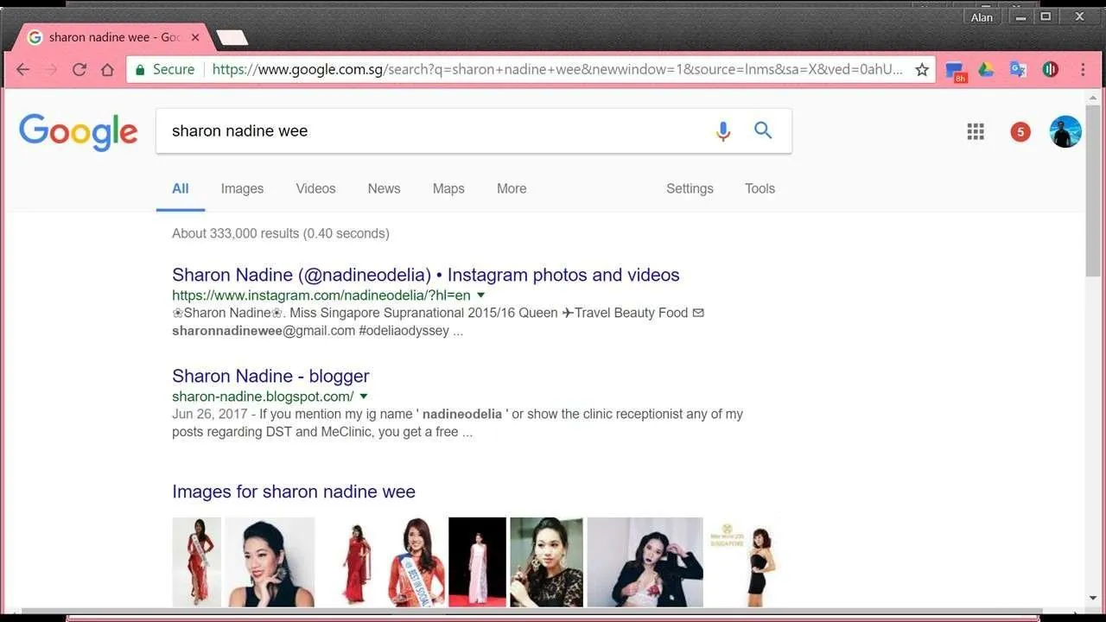Viewport: 1106px width, 622px height.
Task: Click the blue magnifier search button
Action: (763, 130)
